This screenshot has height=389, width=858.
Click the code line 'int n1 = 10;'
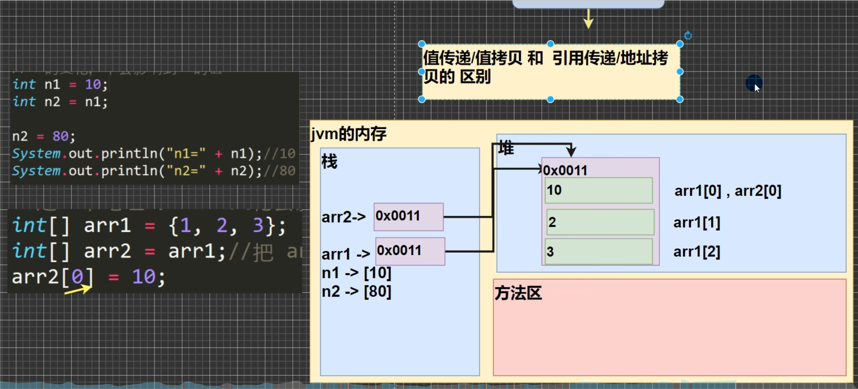60,84
